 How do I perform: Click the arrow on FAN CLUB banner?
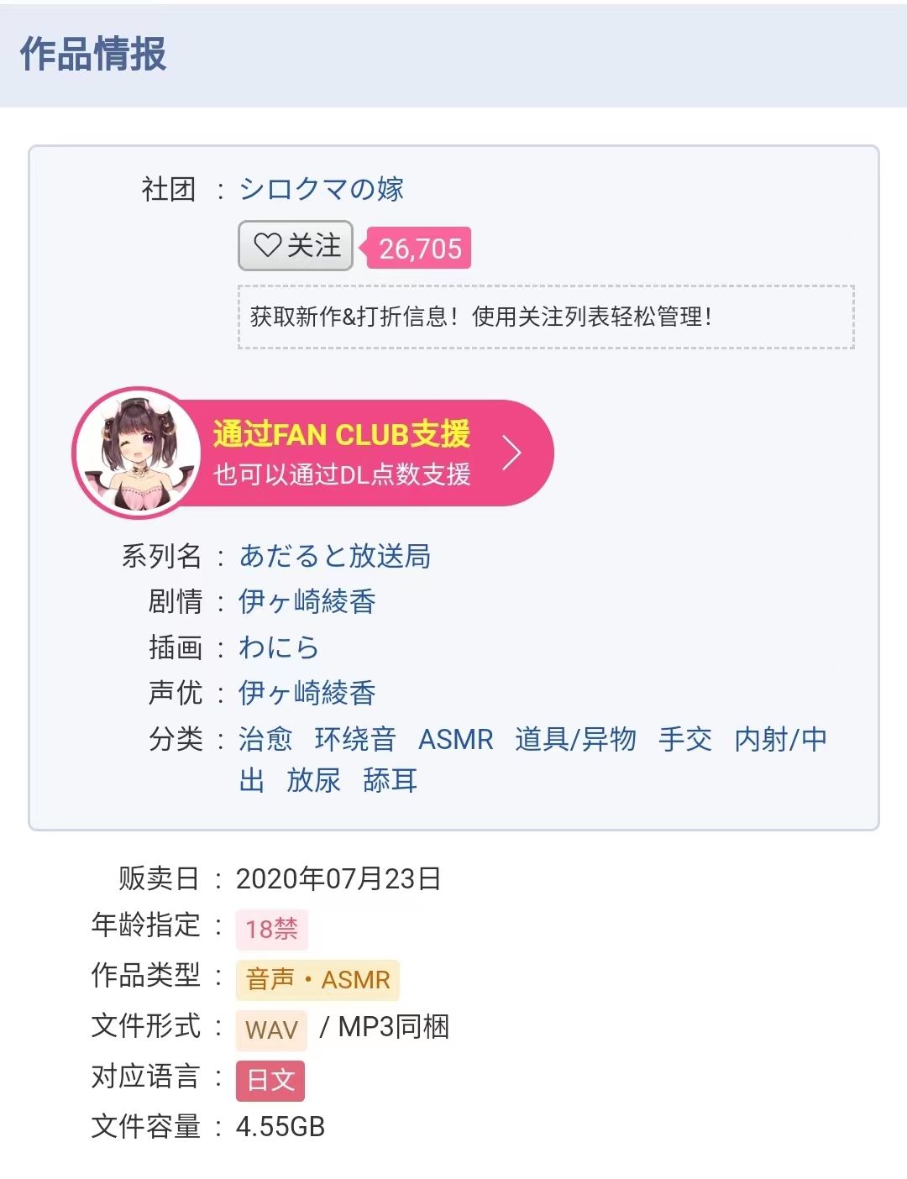coord(511,451)
